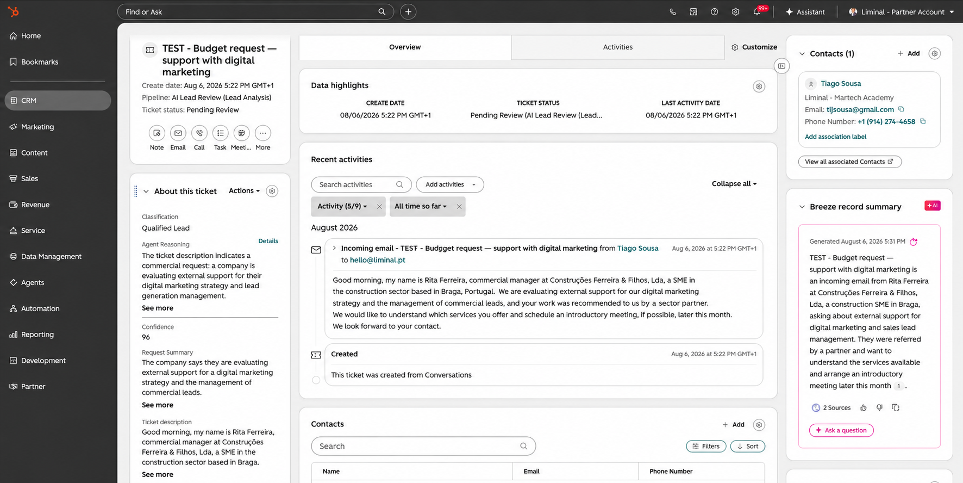The height and width of the screenshot is (483, 963).
Task: Collapse the Breeze record summary section
Action: pyautogui.click(x=802, y=207)
